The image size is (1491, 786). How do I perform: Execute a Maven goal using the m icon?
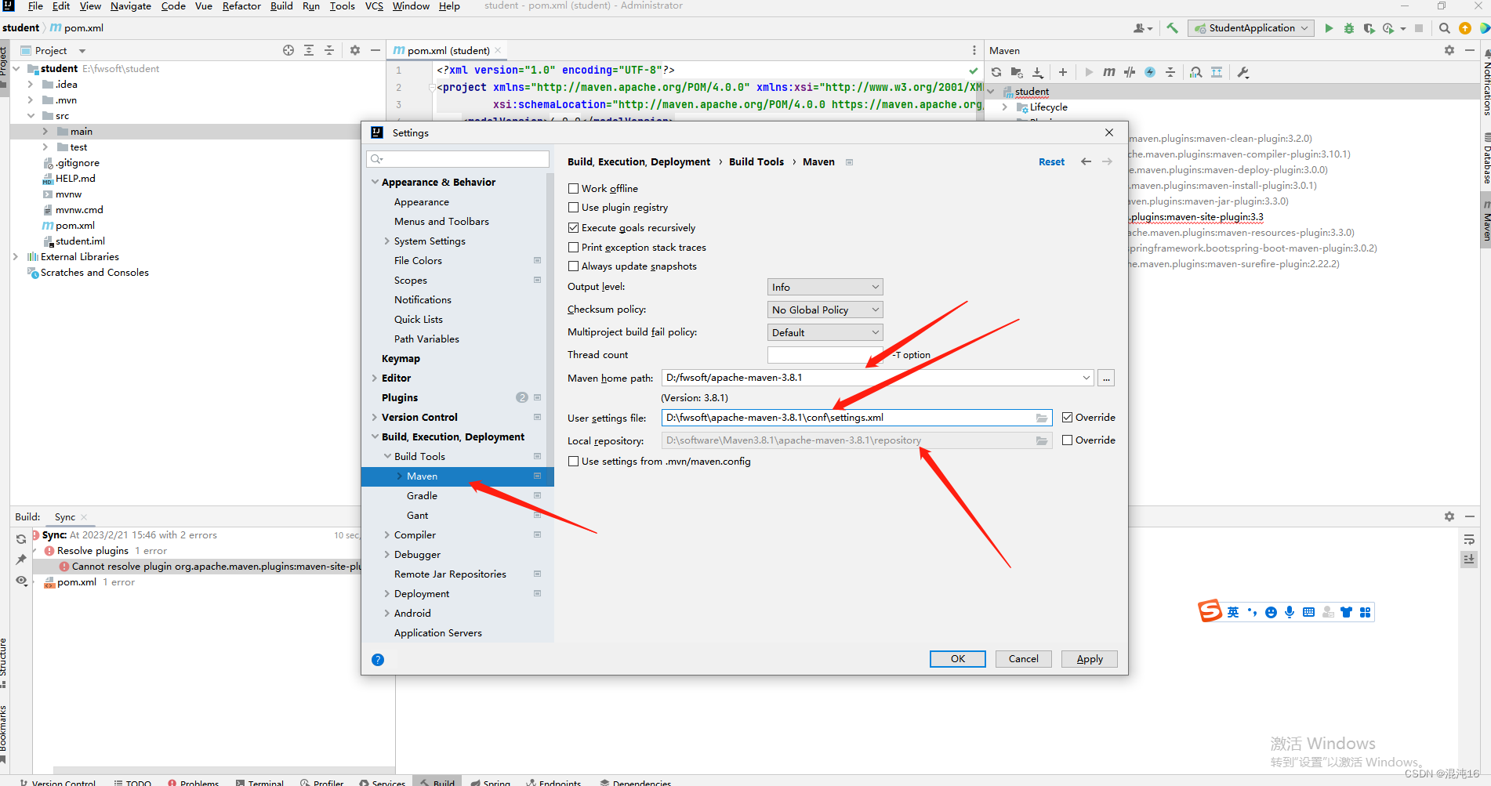[x=1108, y=72]
